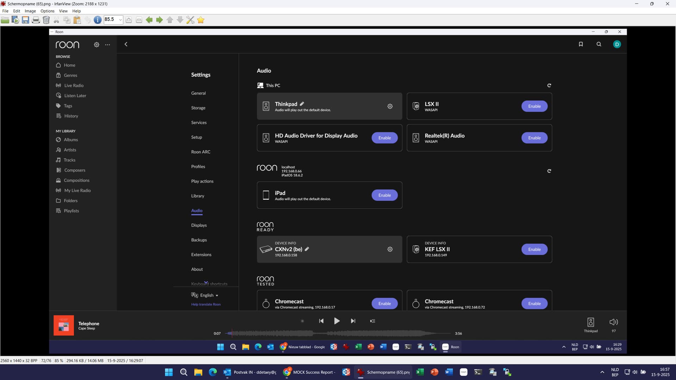Show hidden icons chevron in system tray
Screen dimensions: 676x380
pos(602,372)
